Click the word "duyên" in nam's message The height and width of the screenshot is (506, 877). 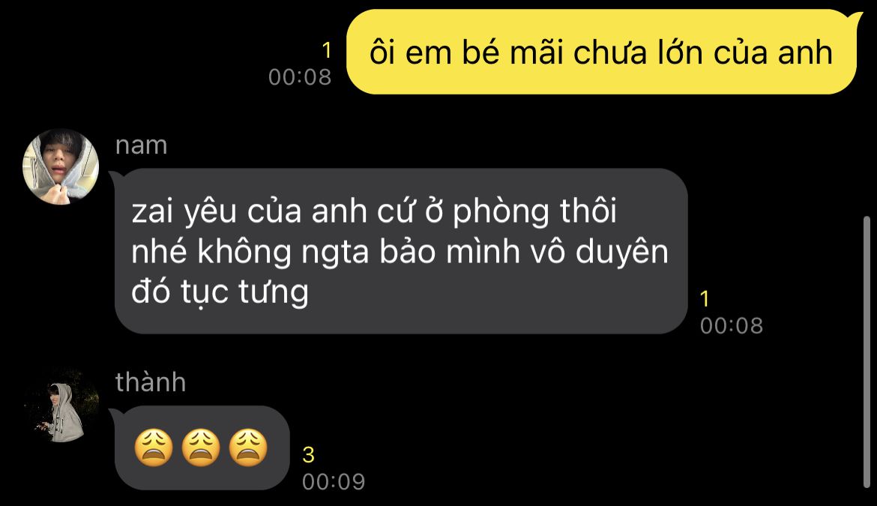coord(622,251)
